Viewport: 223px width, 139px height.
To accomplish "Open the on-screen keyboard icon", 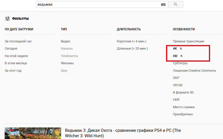I will pos(163,4).
